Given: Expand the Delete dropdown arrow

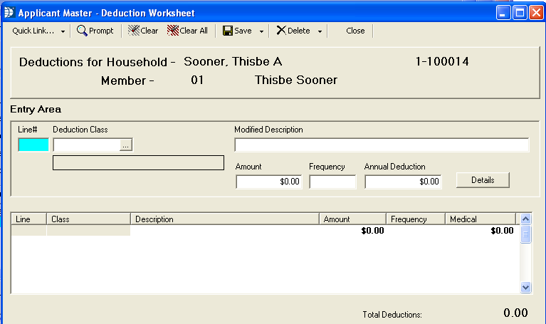Looking at the screenshot, I should click(x=320, y=31).
